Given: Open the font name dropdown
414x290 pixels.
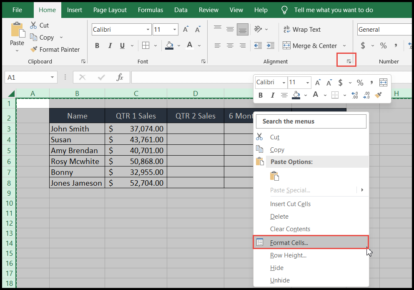Looking at the screenshot, I should point(148,29).
